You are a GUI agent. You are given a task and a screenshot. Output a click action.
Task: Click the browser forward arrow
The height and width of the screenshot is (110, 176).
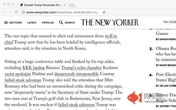(10, 12)
